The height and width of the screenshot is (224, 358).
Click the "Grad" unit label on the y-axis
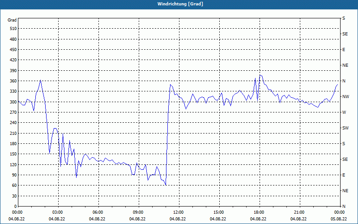[12, 20]
